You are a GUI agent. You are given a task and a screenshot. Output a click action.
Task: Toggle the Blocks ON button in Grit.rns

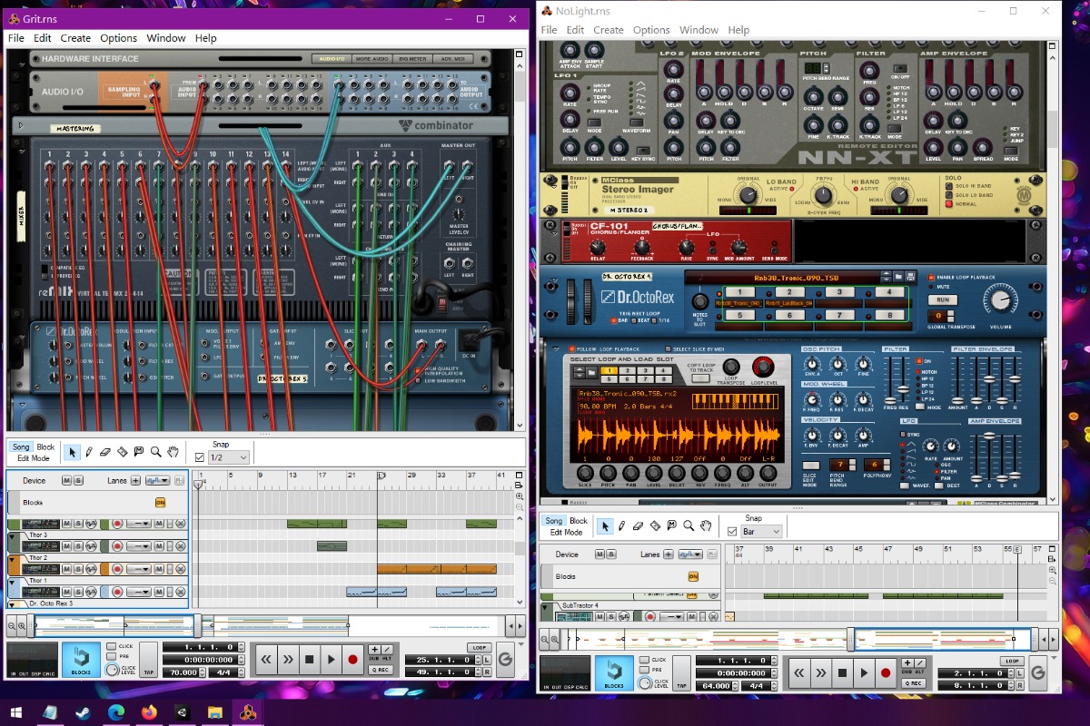point(160,502)
